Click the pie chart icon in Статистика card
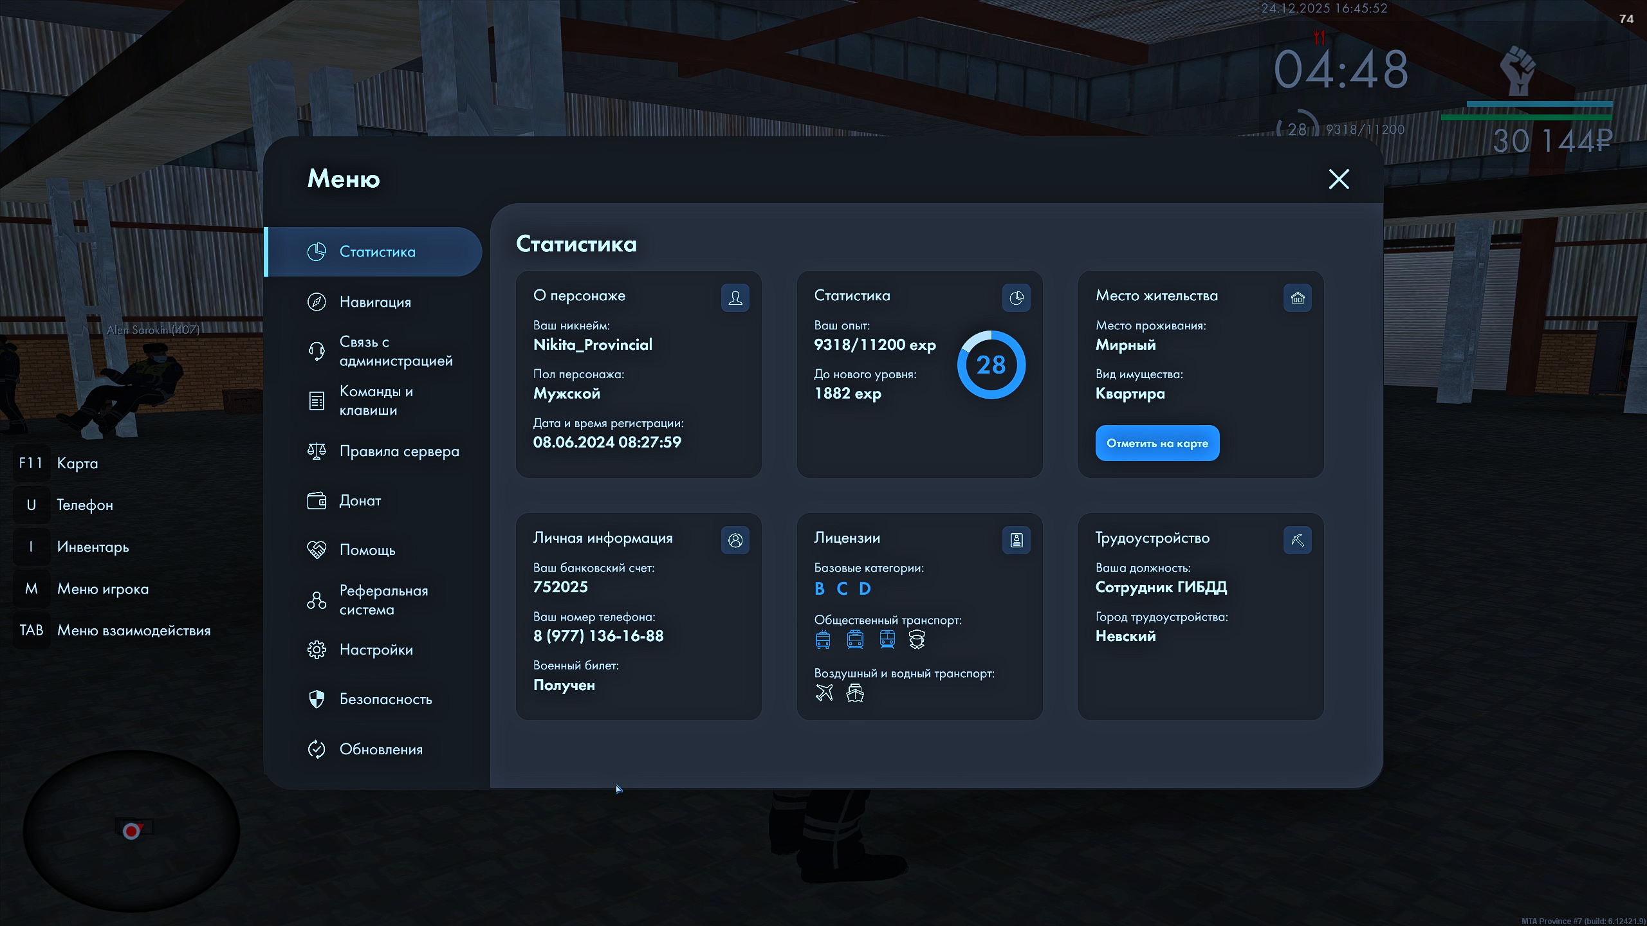The height and width of the screenshot is (926, 1647). point(1016,298)
